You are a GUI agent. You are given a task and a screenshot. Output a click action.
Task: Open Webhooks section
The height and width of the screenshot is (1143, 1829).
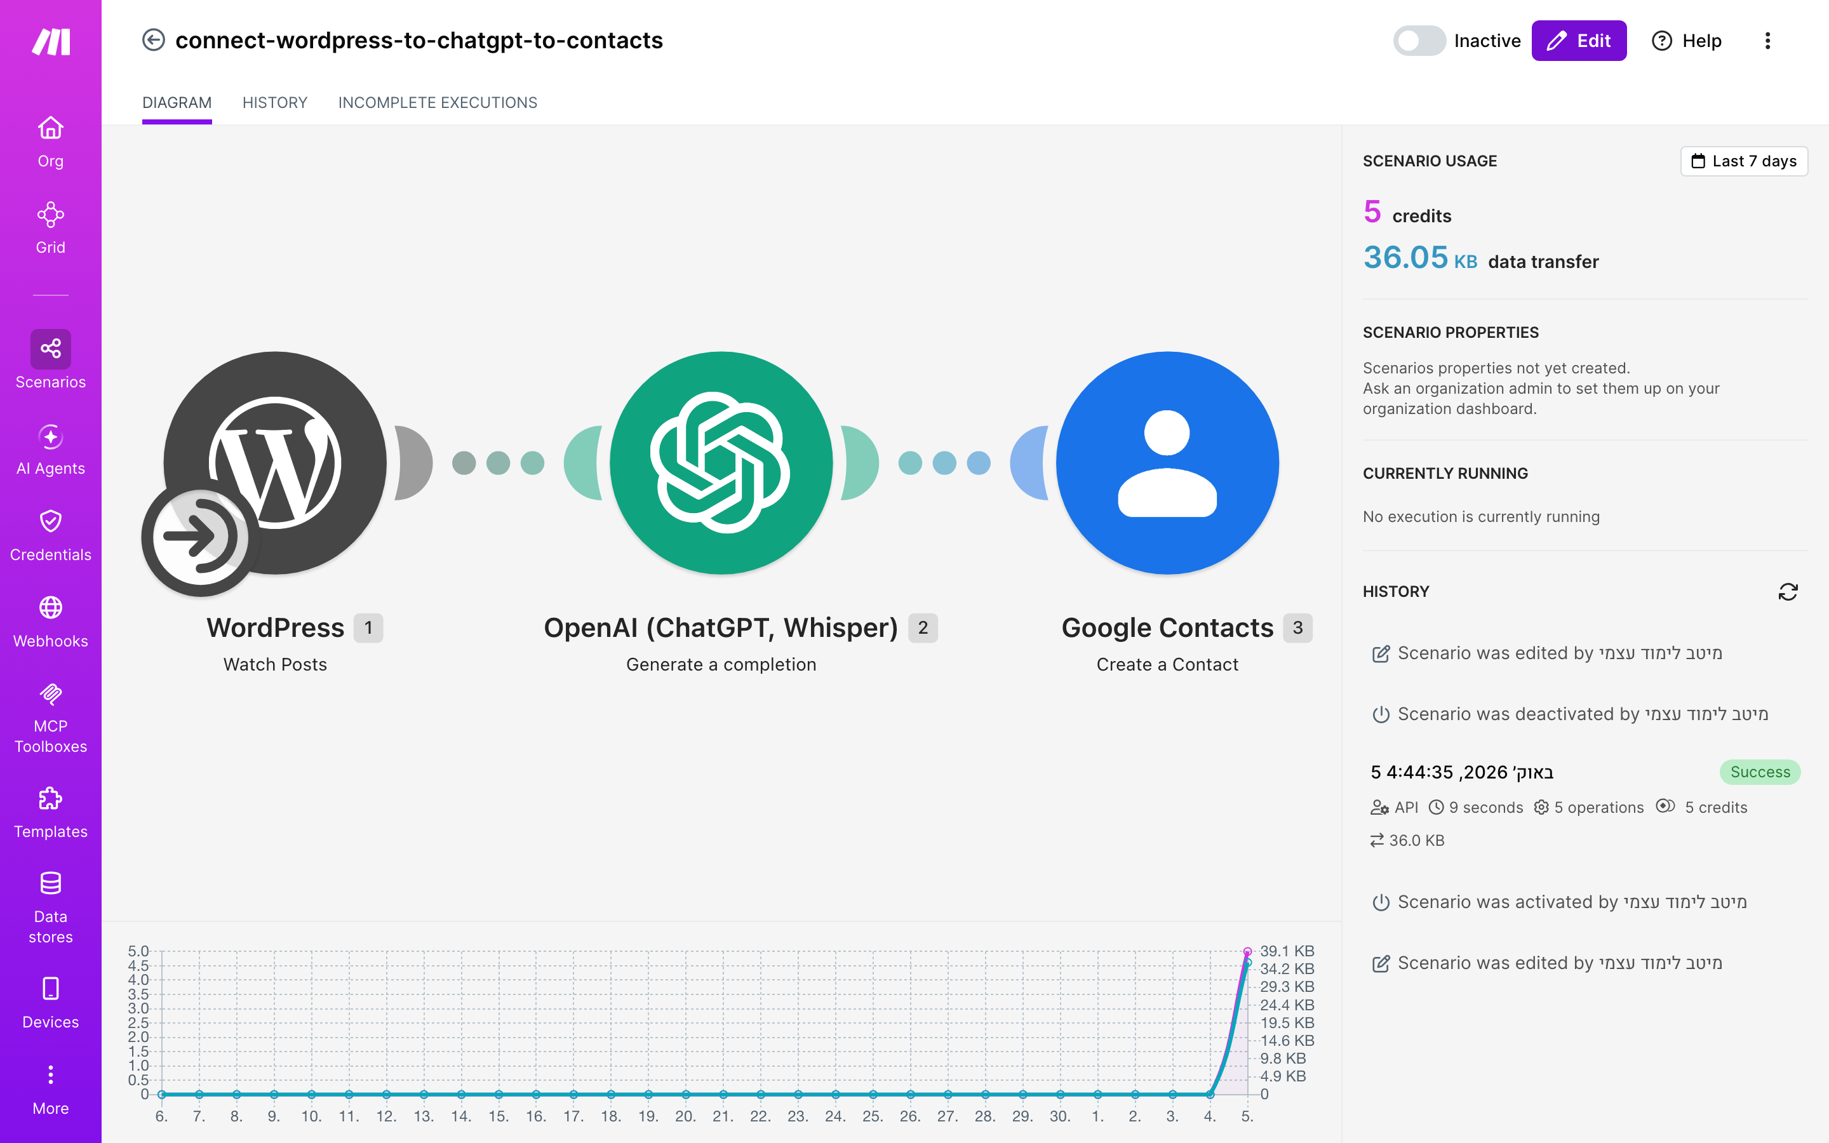51,622
